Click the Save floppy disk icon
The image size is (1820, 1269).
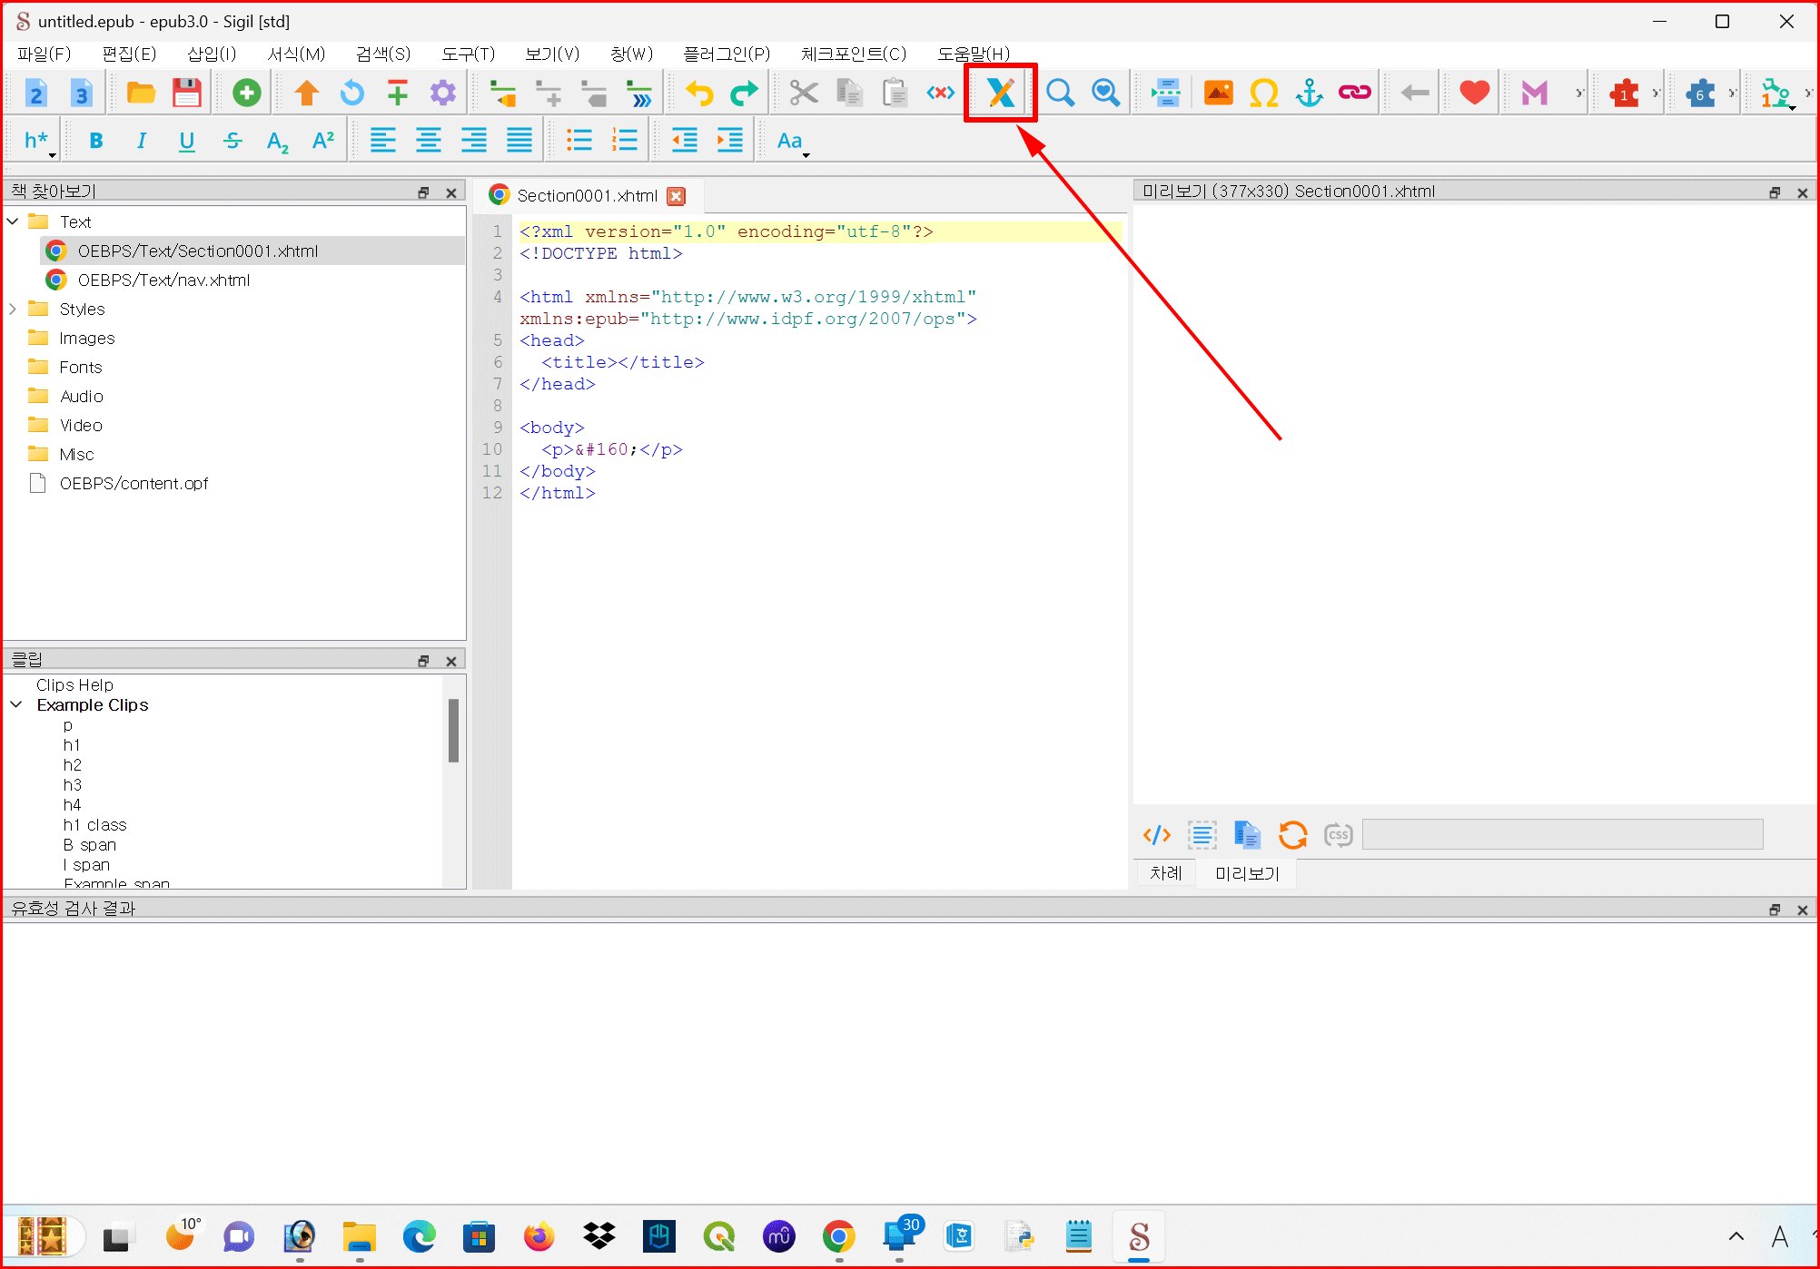(x=187, y=93)
